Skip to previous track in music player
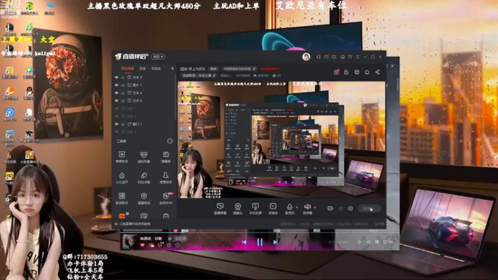This screenshot has width=498, height=280. (244, 242)
